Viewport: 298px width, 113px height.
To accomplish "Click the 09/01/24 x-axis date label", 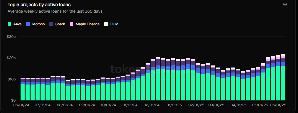I will (x=87, y=105).
